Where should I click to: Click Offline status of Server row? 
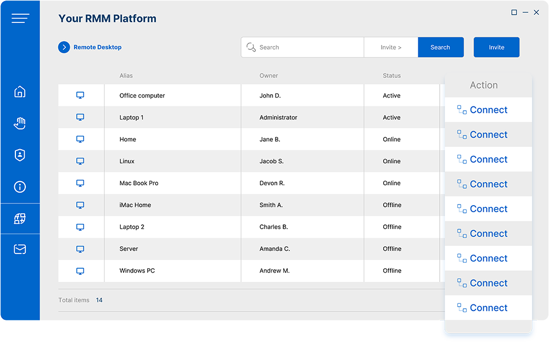[x=392, y=249]
